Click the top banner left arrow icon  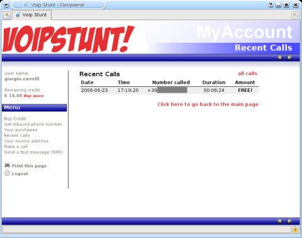click(279, 57)
